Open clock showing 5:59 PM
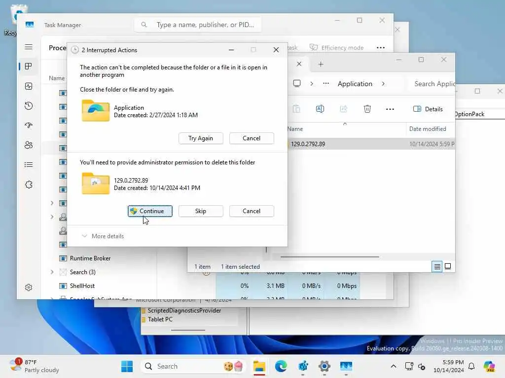505x378 pixels. [x=449, y=366]
